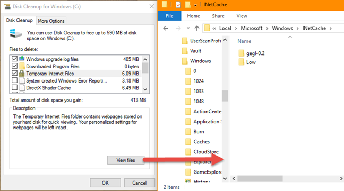
Task: Uncheck Downloaded Program Files checkbox
Action: pos(14,66)
